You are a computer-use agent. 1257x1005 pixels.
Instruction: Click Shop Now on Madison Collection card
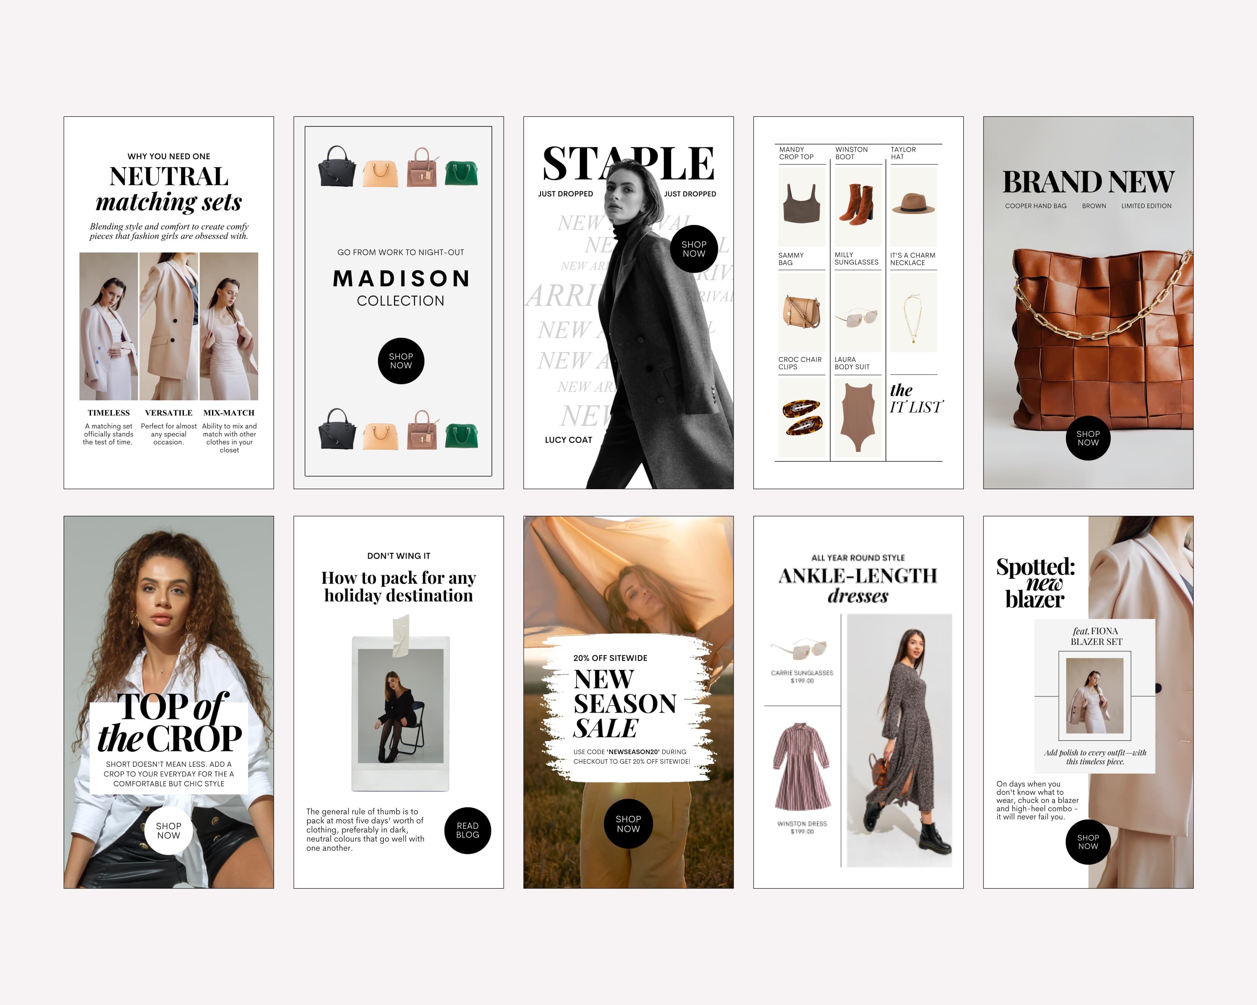[x=401, y=361]
